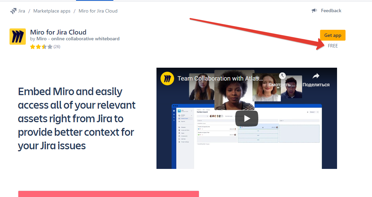Screen dimensions: 372x197
Task: Click the Miro app logo beside title
Action: [18, 37]
